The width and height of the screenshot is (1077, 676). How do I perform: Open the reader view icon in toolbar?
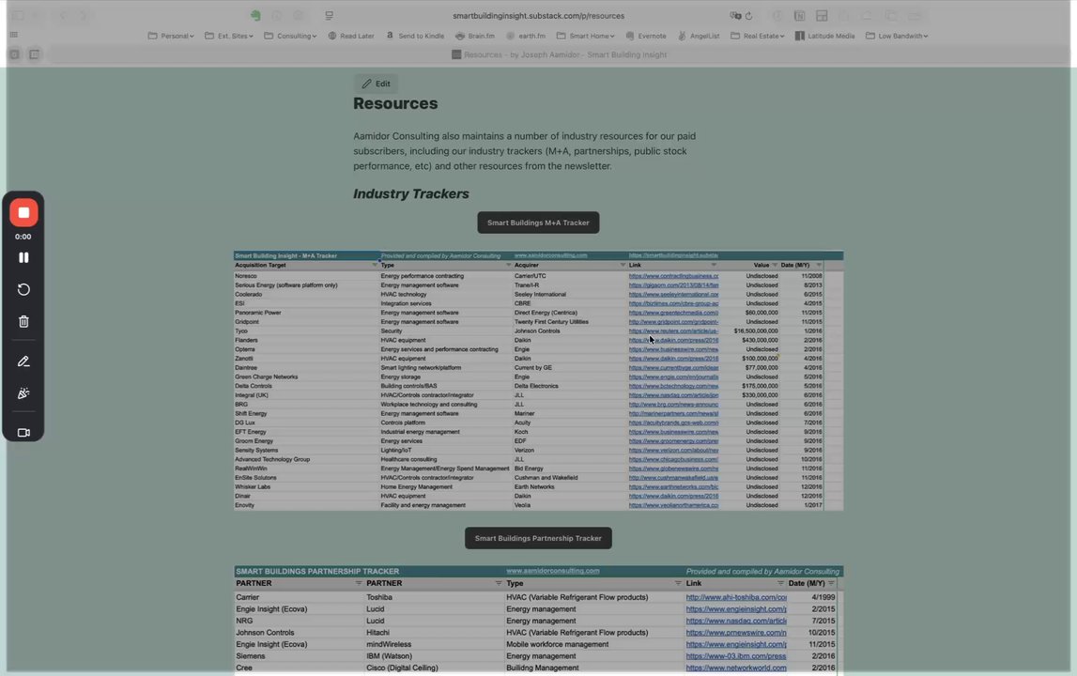tap(329, 15)
